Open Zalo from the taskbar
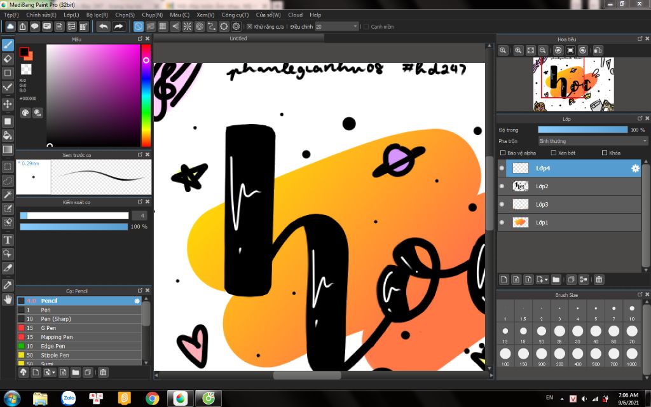This screenshot has width=651, height=407. (68, 398)
